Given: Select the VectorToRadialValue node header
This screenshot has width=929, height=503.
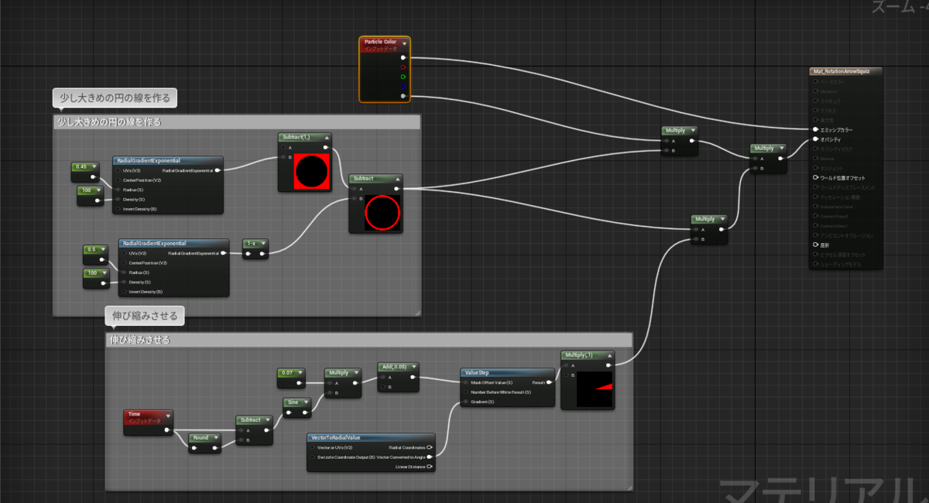Looking at the screenshot, I should 372,437.
